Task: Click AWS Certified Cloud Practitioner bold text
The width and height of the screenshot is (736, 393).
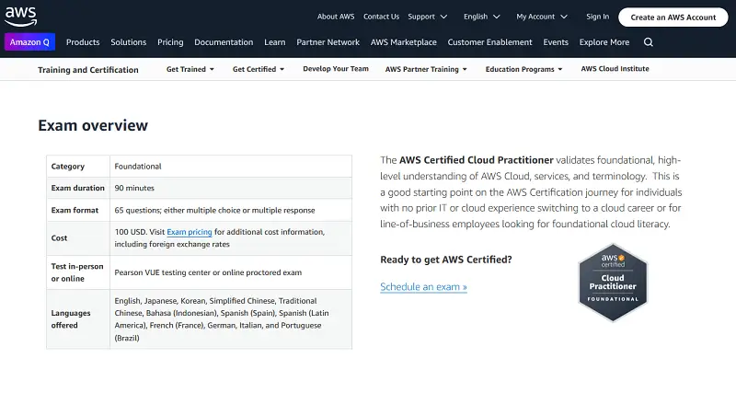Action: (477, 160)
